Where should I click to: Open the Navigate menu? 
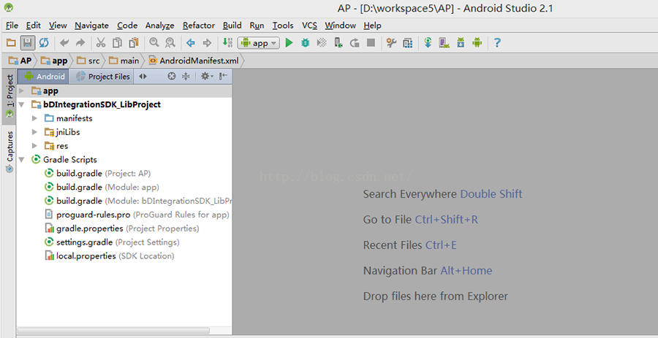click(x=91, y=26)
